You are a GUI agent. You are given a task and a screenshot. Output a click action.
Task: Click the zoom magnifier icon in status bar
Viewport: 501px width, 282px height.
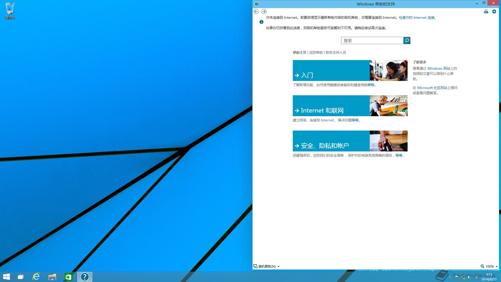point(482,266)
